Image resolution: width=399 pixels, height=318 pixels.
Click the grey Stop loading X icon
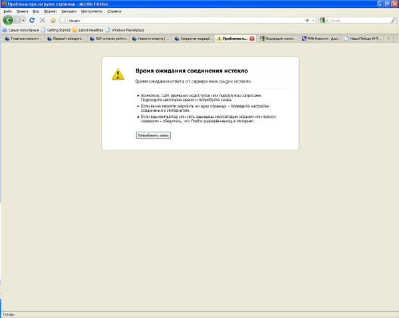pos(43,20)
